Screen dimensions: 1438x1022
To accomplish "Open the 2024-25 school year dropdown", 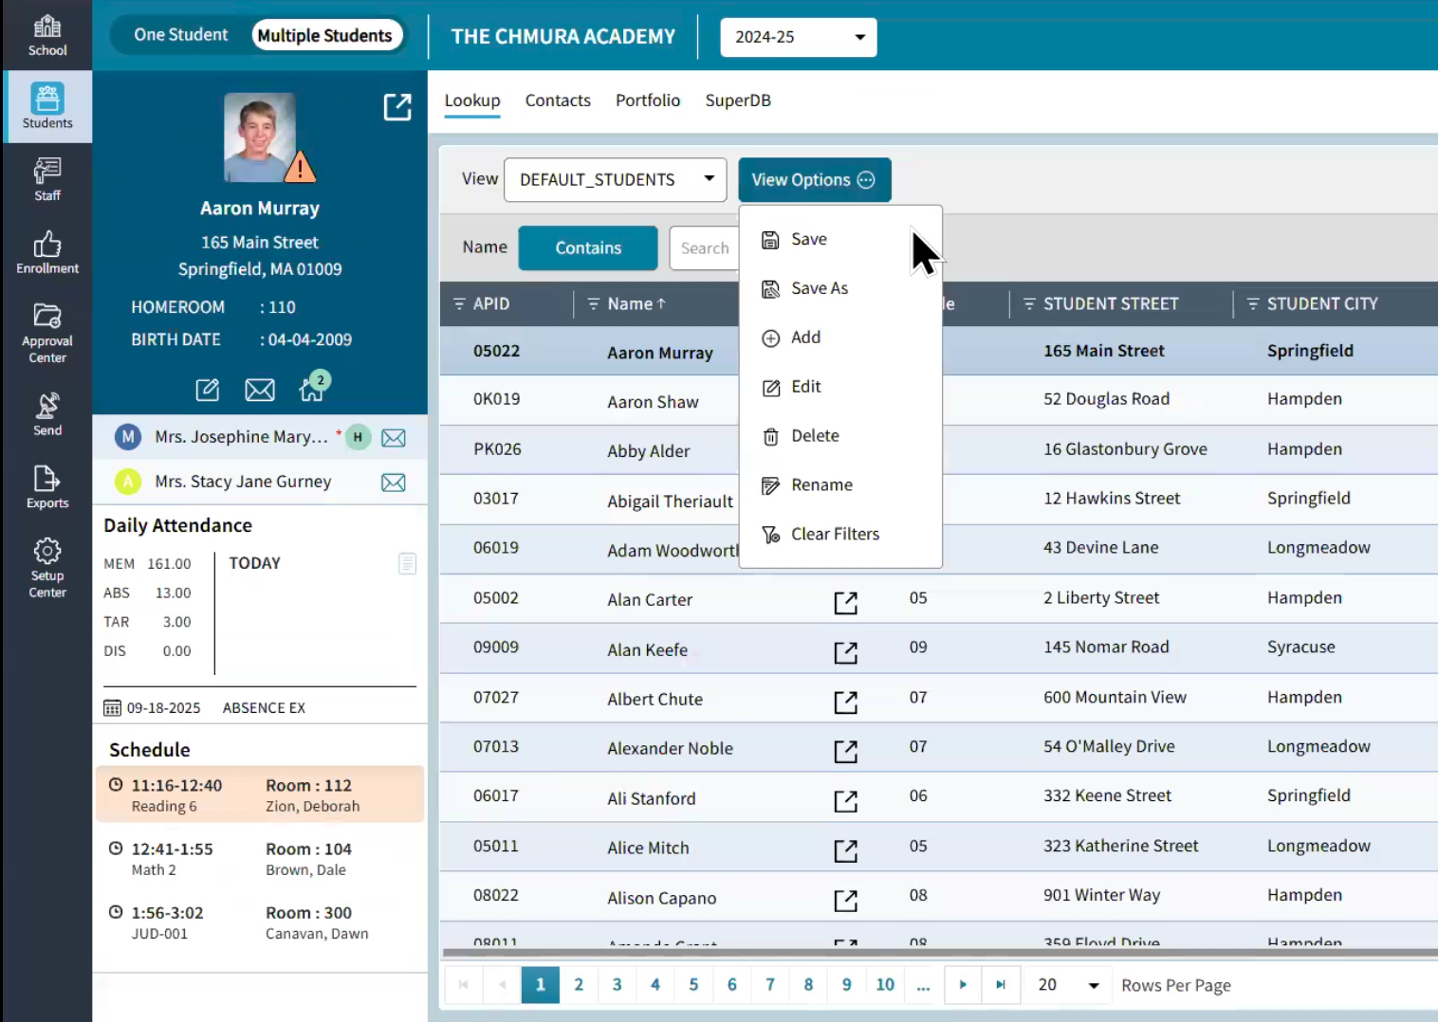I will (x=798, y=37).
